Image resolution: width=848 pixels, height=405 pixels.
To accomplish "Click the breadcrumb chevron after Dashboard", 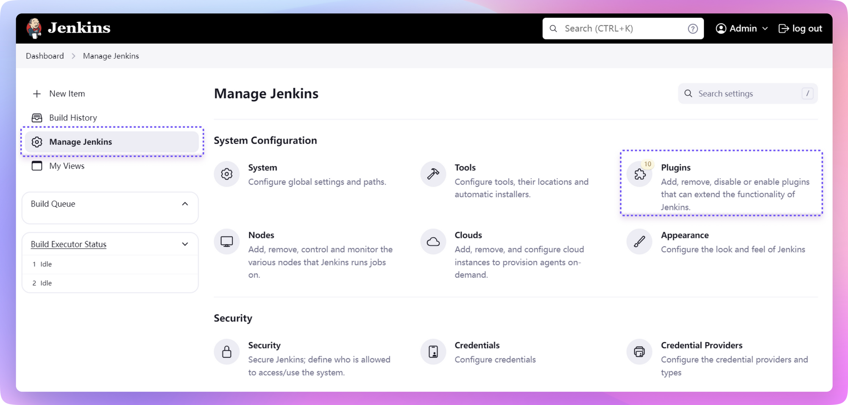I will pos(73,56).
